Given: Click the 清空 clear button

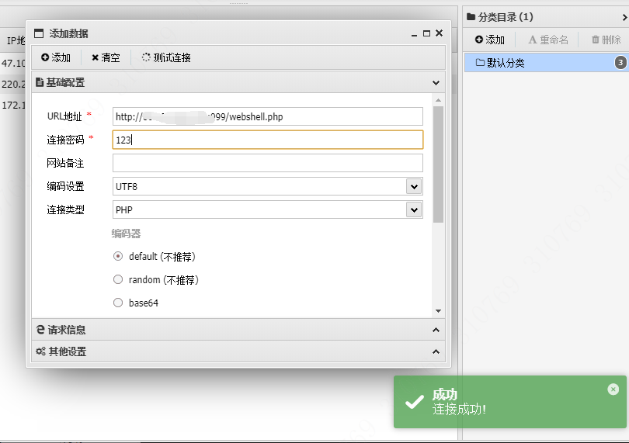Looking at the screenshot, I should coord(106,57).
